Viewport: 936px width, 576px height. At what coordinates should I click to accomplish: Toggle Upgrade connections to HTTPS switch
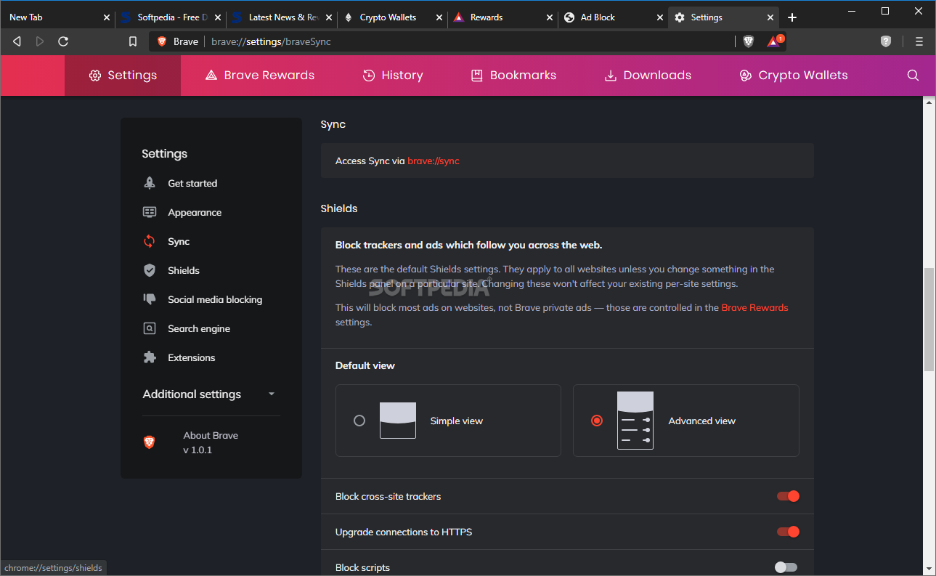coord(788,532)
